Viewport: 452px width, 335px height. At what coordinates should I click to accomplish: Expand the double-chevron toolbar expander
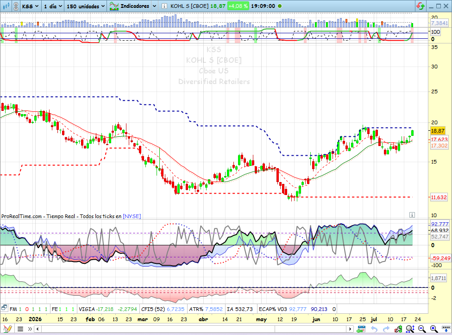tap(30, 329)
